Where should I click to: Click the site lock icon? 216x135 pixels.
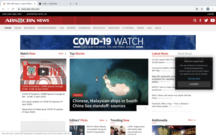tap(19, 9)
